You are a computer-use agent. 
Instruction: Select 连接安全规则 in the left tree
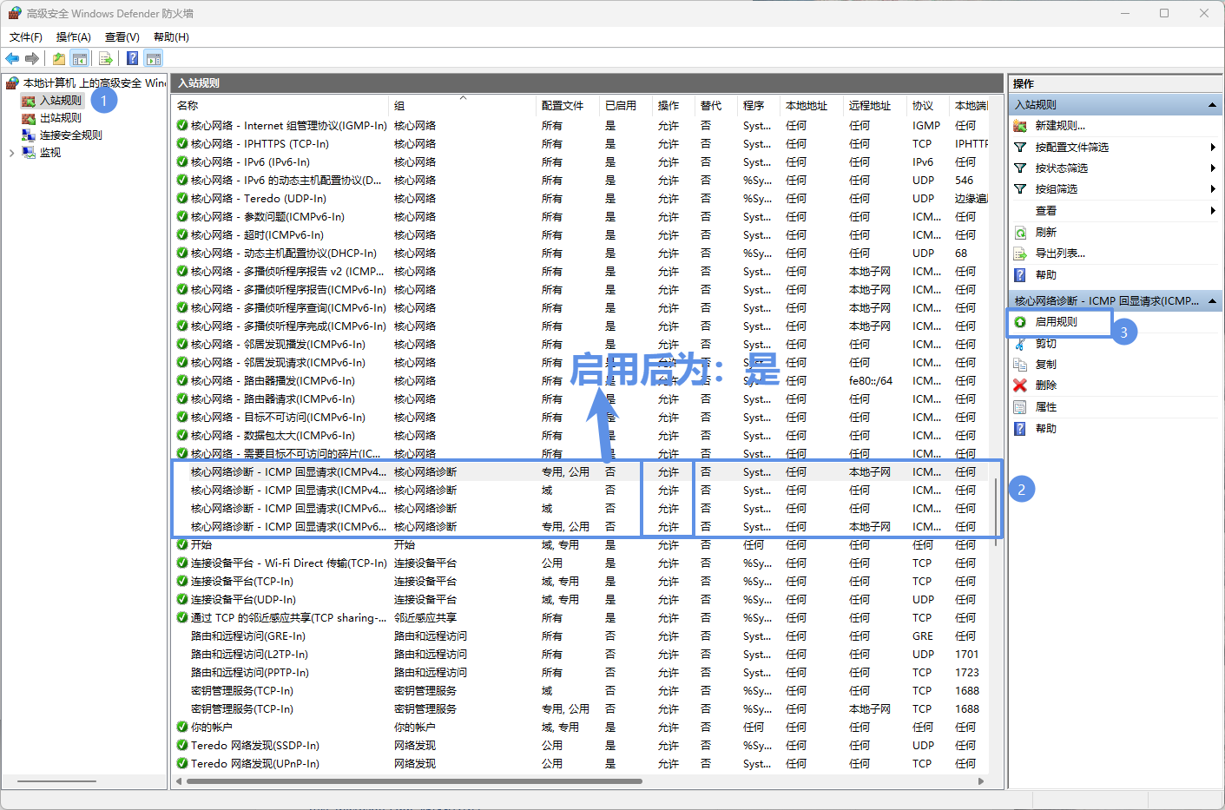70,135
